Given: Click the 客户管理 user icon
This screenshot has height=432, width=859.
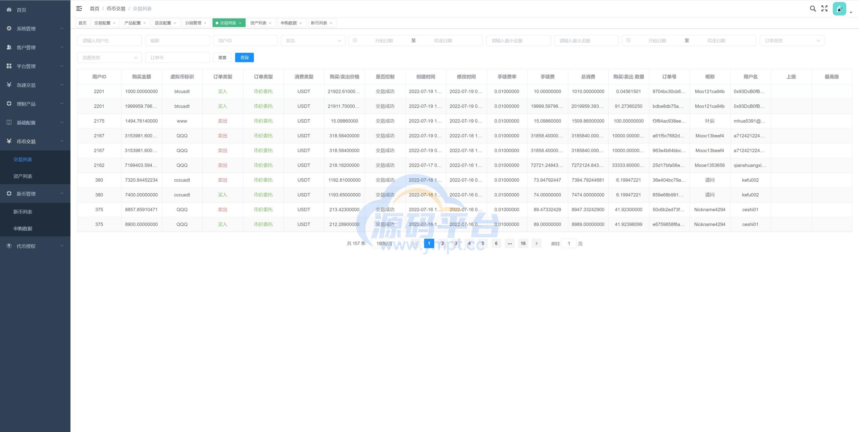Looking at the screenshot, I should 9,47.
